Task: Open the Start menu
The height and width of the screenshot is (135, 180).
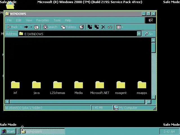Action: [8, 131]
